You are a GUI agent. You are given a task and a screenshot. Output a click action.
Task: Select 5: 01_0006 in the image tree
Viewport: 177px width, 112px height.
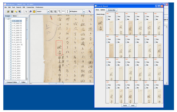pyautogui.click(x=17, y=33)
